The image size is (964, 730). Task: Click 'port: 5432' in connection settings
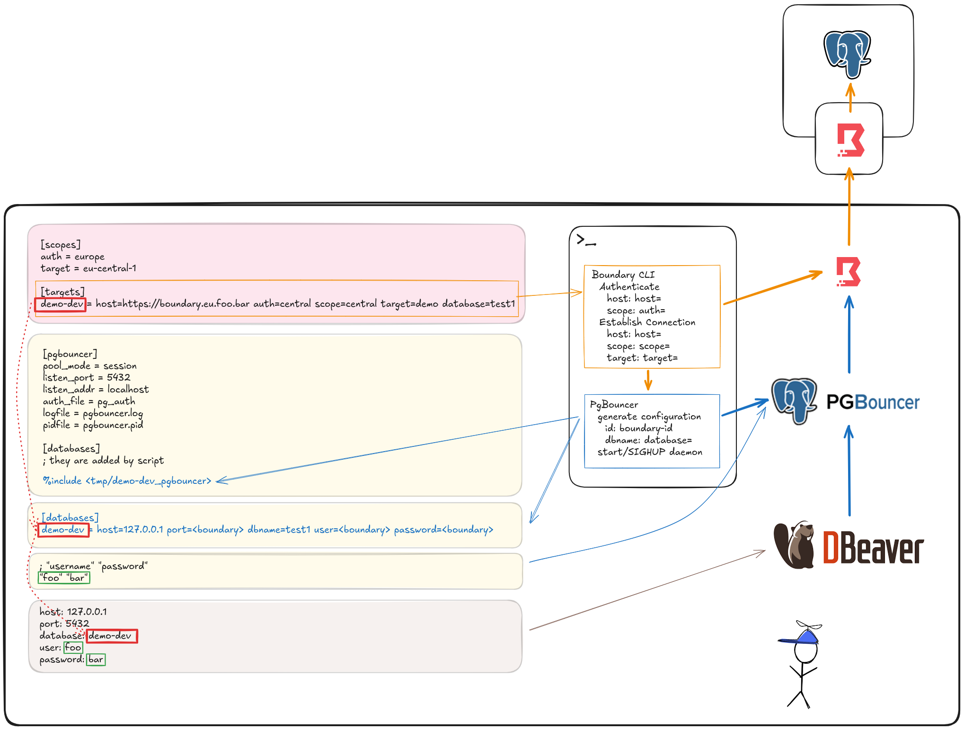pyautogui.click(x=64, y=623)
